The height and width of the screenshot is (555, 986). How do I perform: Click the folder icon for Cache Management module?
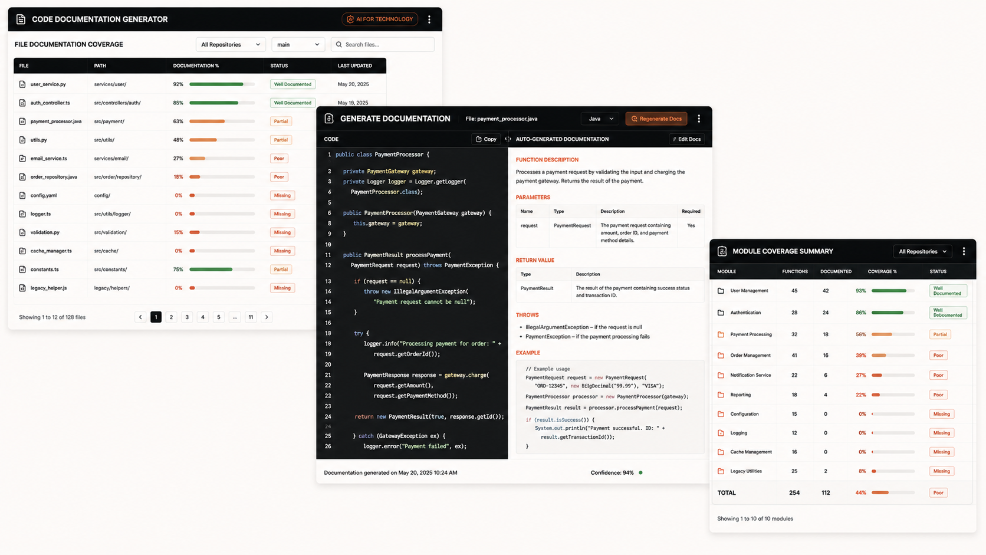(721, 452)
